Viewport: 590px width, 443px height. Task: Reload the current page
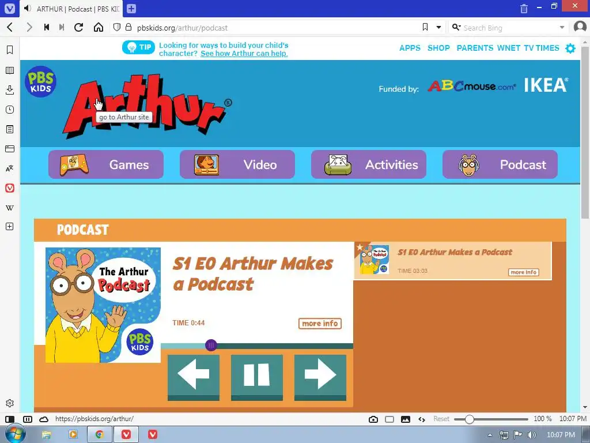pyautogui.click(x=78, y=27)
